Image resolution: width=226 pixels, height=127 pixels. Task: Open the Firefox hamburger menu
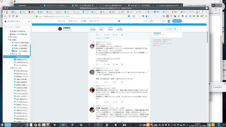click(x=206, y=16)
